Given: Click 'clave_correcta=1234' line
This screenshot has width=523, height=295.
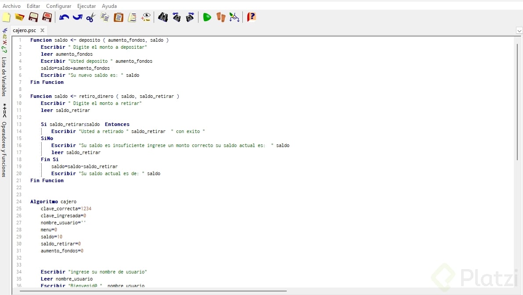Looking at the screenshot, I should pyautogui.click(x=66, y=209).
